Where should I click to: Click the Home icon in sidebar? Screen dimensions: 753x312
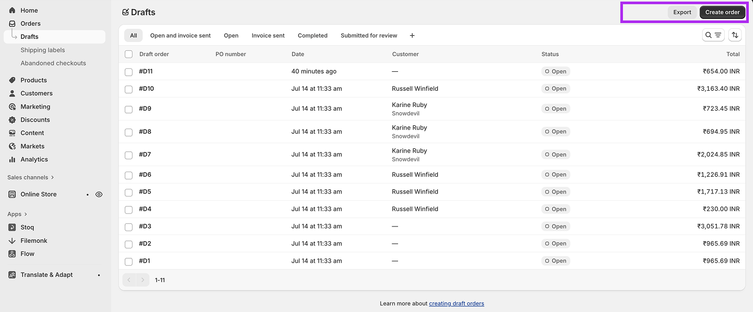click(x=12, y=10)
